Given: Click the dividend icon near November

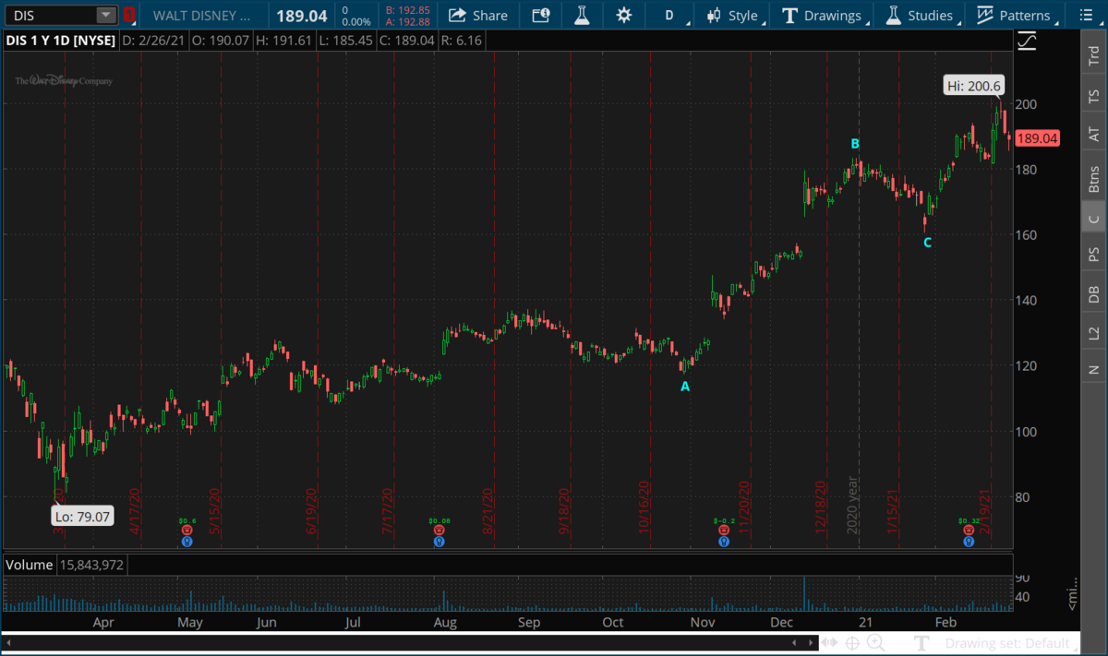Looking at the screenshot, I should pos(723,542).
